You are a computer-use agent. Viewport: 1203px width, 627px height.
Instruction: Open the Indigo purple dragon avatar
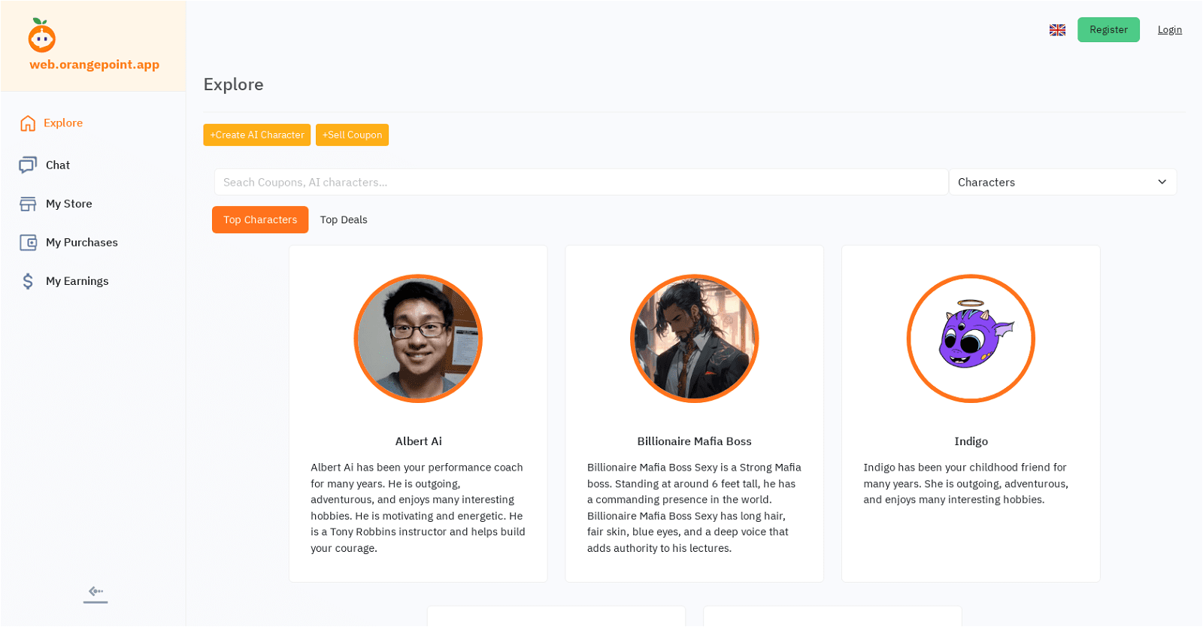(x=971, y=338)
